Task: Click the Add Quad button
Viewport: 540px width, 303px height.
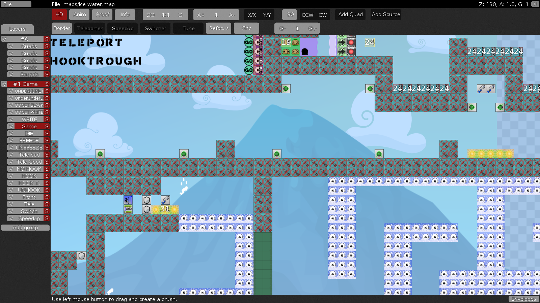Action: point(350,14)
